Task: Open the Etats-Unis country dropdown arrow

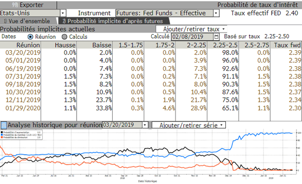Action: pos(63,13)
